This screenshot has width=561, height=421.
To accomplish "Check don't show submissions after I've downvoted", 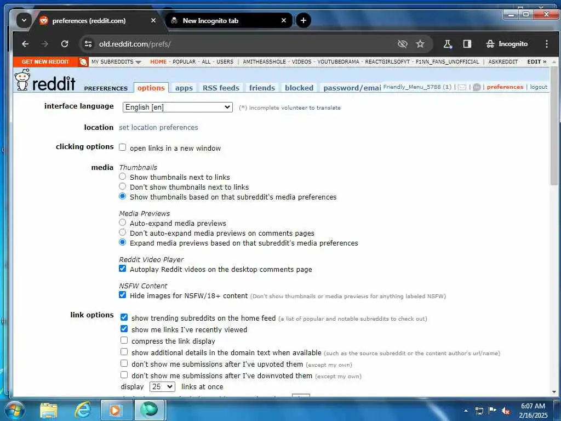I will point(124,374).
